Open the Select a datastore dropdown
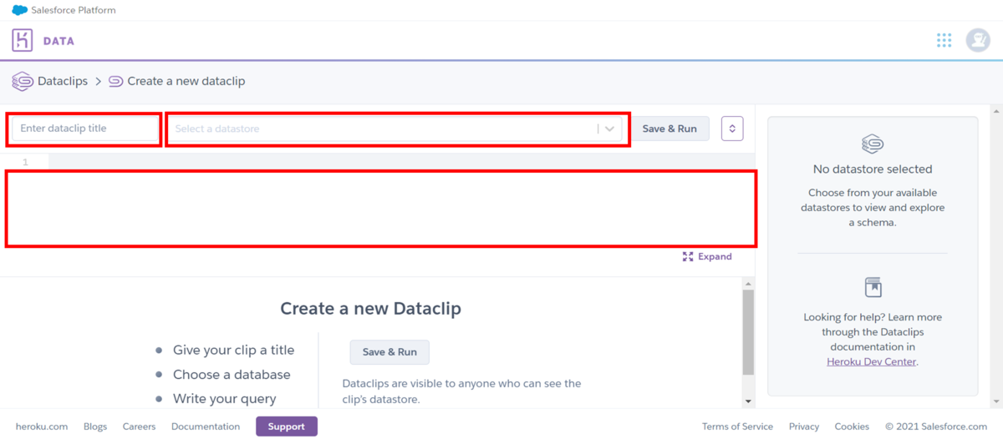1003x444 pixels. [397, 129]
